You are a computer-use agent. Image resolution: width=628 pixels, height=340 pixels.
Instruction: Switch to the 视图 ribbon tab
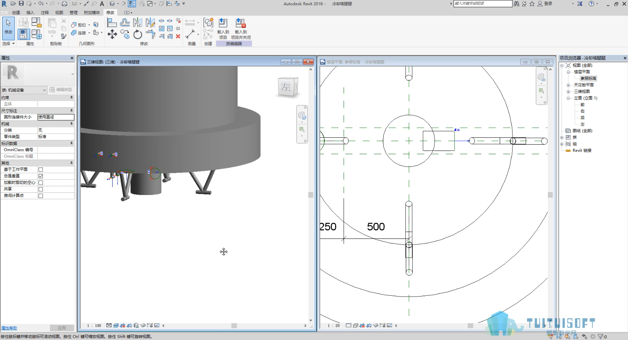coord(59,13)
